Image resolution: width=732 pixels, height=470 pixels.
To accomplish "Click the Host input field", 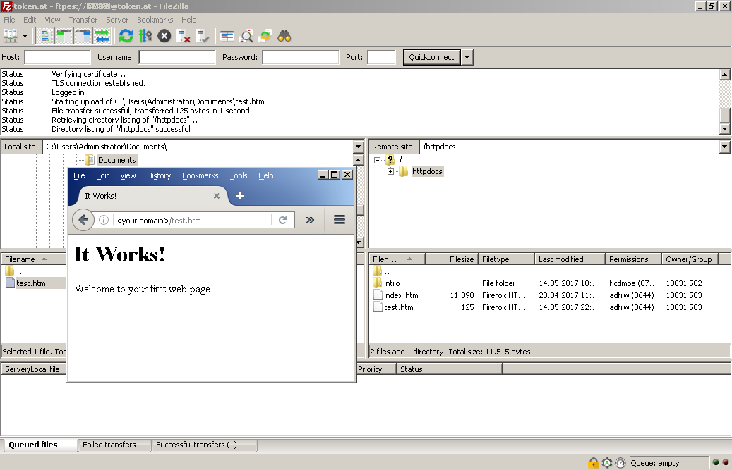I will point(57,57).
